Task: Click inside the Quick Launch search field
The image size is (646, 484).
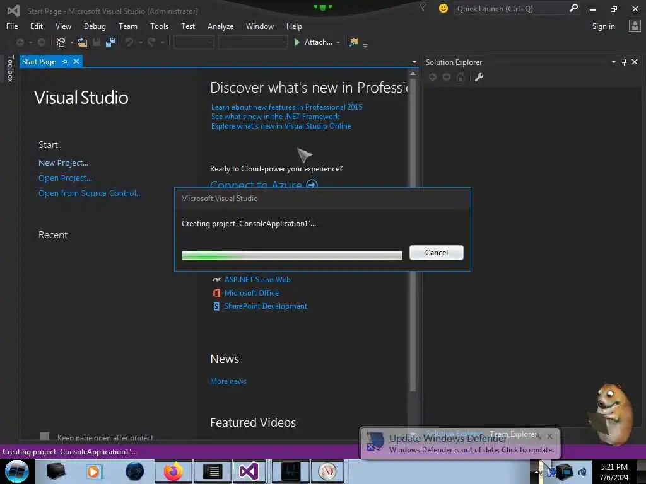Action: point(511,8)
